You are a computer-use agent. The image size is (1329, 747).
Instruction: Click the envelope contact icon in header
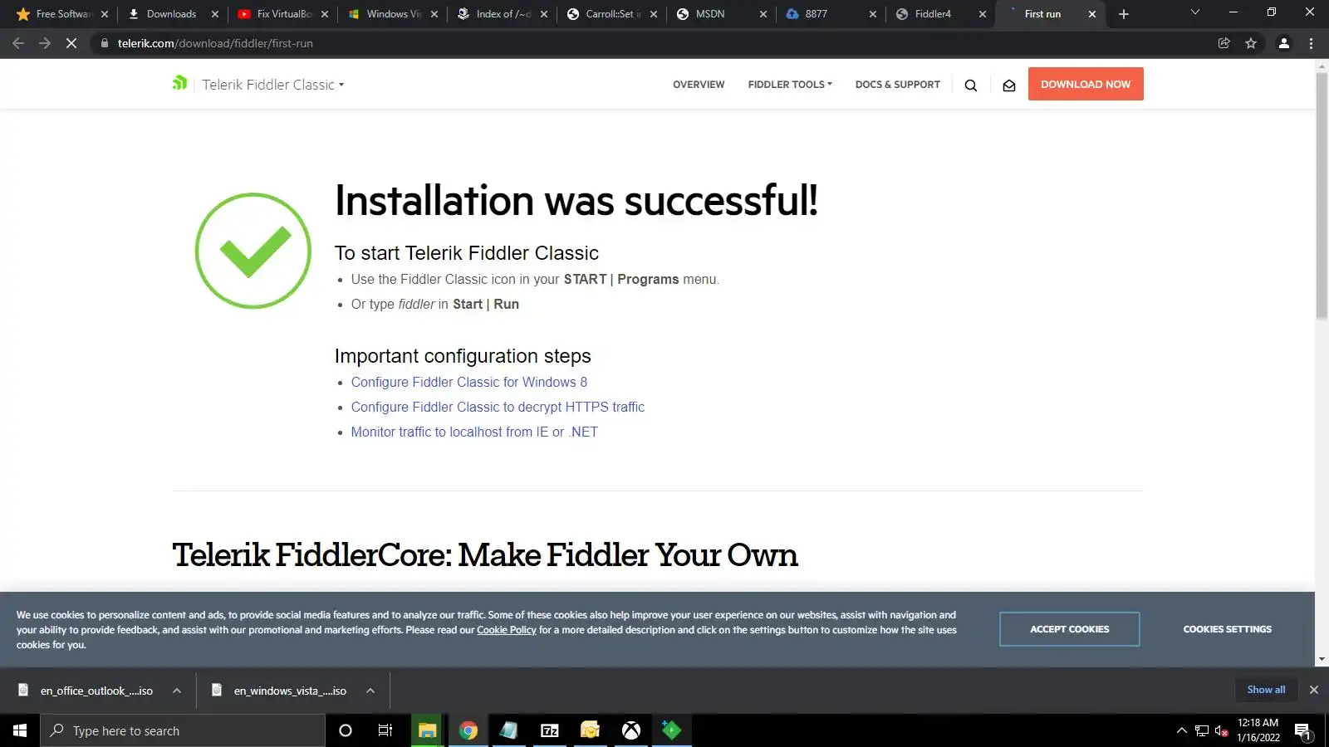click(x=1009, y=85)
